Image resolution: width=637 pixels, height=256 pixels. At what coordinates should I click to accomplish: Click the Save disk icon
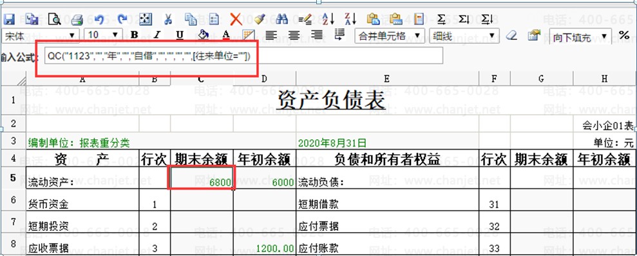pos(9,19)
